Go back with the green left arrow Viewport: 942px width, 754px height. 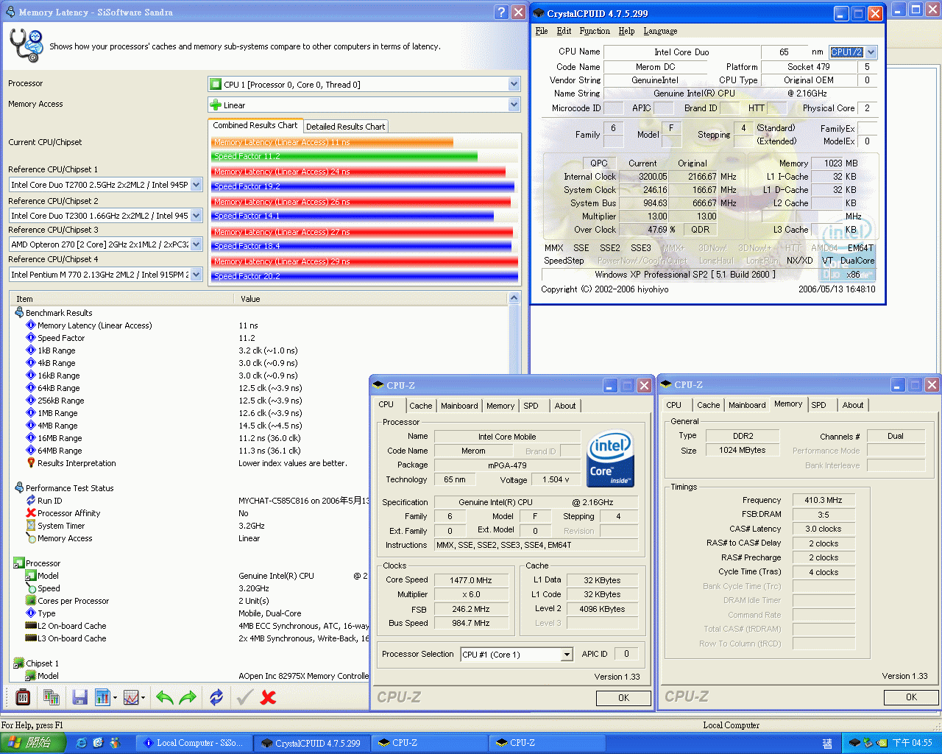[x=164, y=697]
